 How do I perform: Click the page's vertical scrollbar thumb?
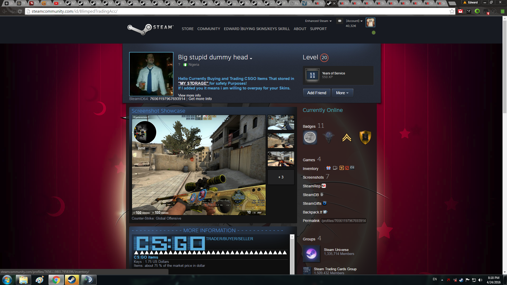[505, 66]
